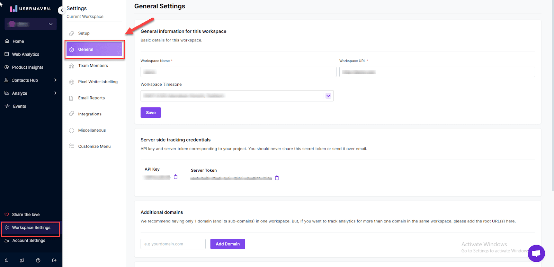Viewport: 554px width, 267px height.
Task: Open Web Analytics from the sidebar
Action: [x=26, y=54]
